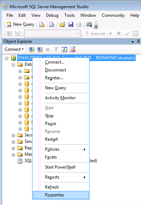Open the View menu
The width and height of the screenshot is (141, 205).
pos(36,15)
